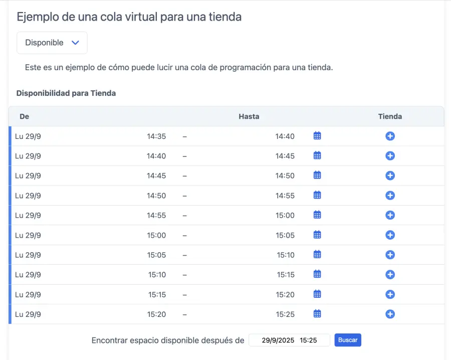Open calendar icon for the 14:55–15:00 slot
Screen dimensions: 451x360
coord(317,215)
